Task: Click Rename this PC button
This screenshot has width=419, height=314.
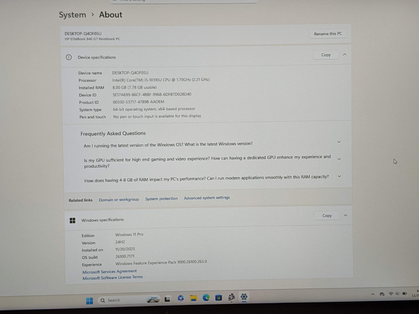Action: pyautogui.click(x=328, y=34)
